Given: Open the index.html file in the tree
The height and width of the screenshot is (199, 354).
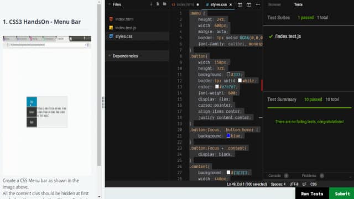Looking at the screenshot, I should 124,19.
